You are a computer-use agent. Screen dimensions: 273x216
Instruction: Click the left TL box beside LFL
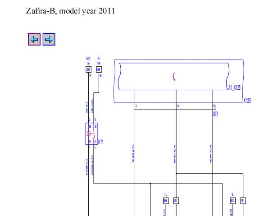click(166, 201)
